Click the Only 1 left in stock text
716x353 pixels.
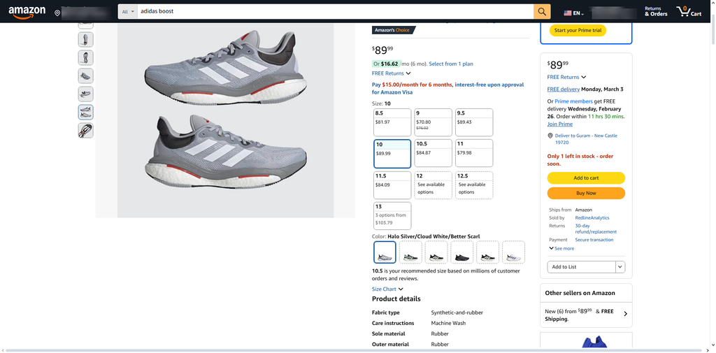click(x=580, y=160)
